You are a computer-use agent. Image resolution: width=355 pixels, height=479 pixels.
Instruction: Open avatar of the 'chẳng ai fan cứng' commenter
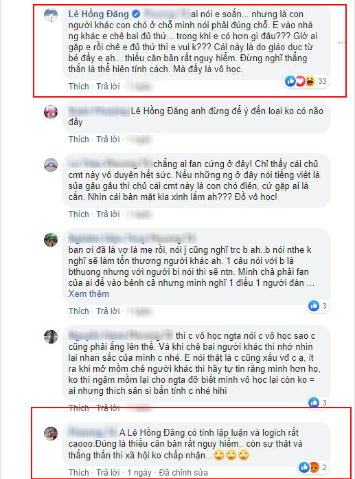coord(51,165)
